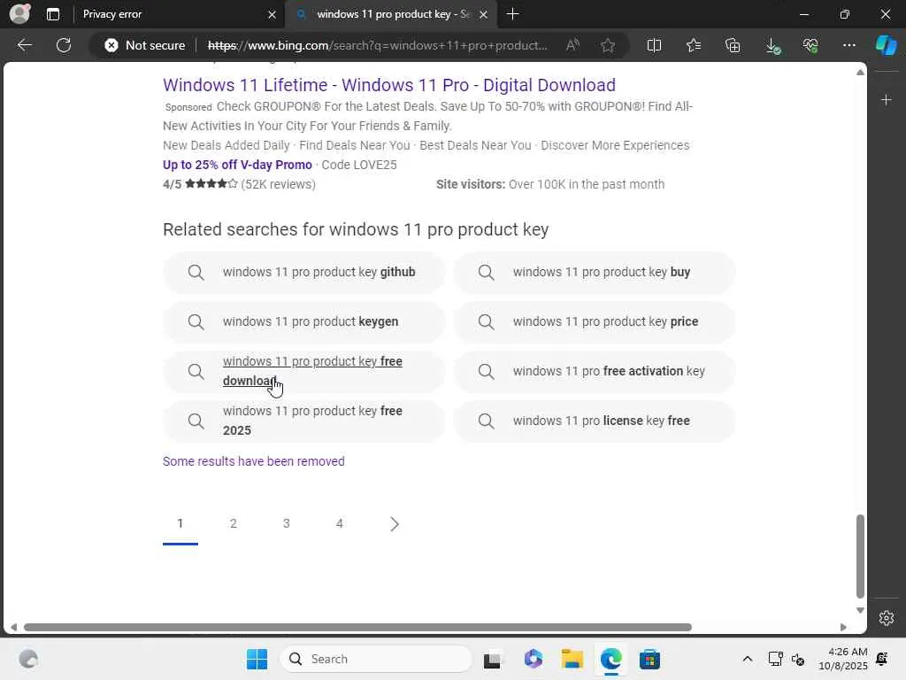
Task: Click muted volume tray icon
Action: 798,659
